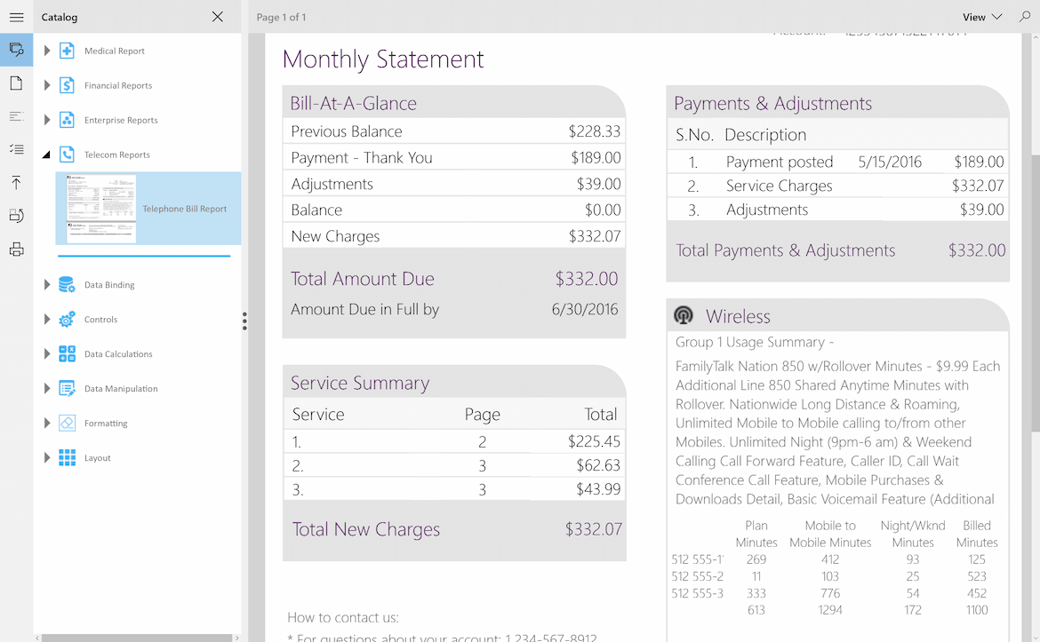Click the Telephone Bill Report label
This screenshot has width=1040, height=642.
click(x=184, y=209)
